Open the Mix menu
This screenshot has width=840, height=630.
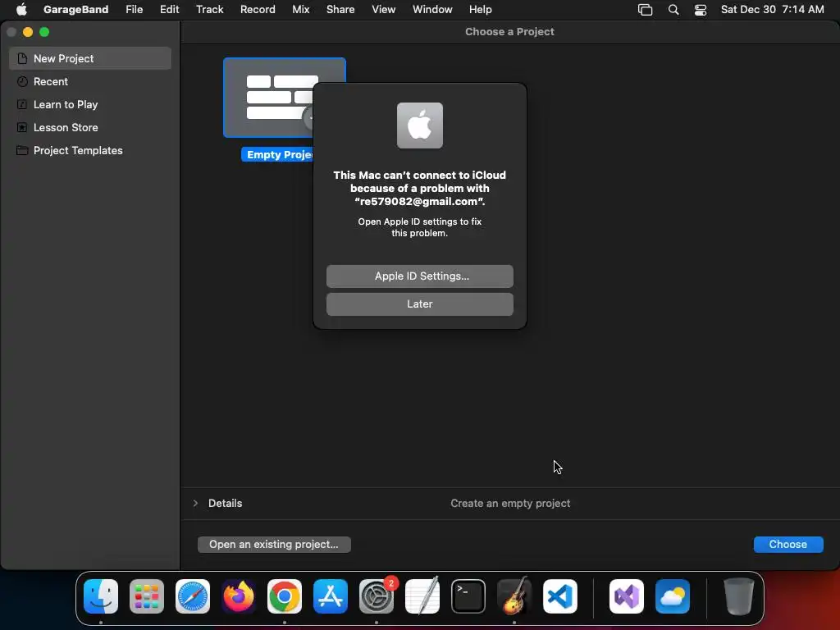pyautogui.click(x=300, y=9)
